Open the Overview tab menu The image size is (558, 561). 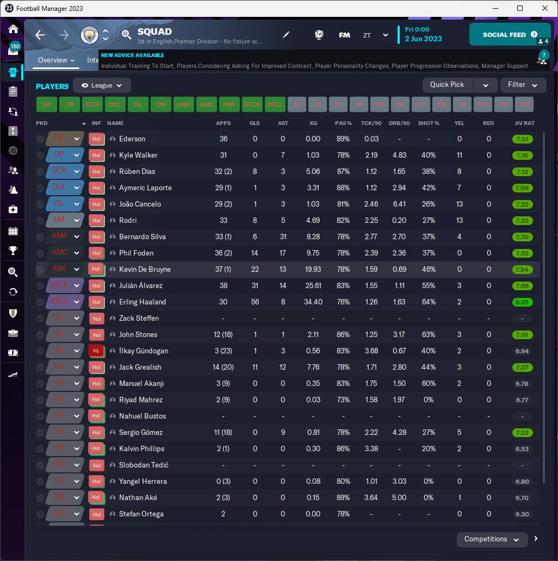[56, 60]
